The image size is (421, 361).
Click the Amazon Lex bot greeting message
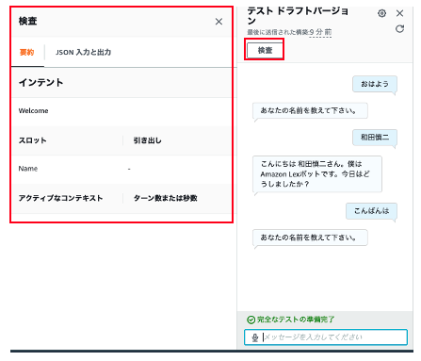coord(317,173)
